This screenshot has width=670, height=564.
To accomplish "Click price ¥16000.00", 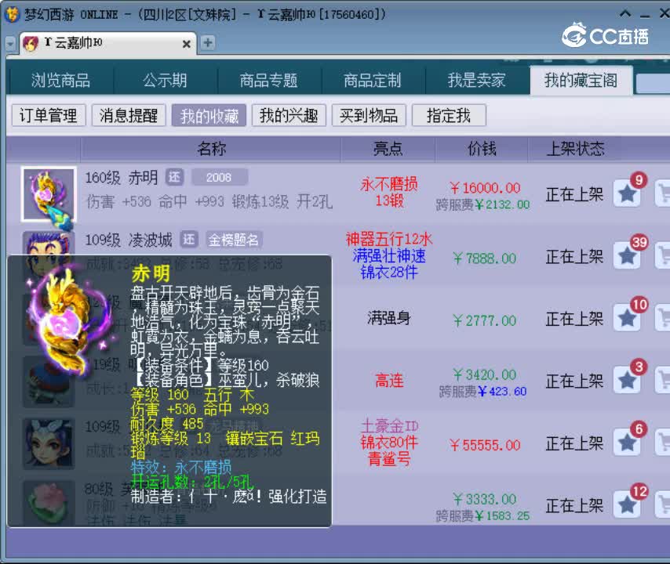I will [x=485, y=188].
